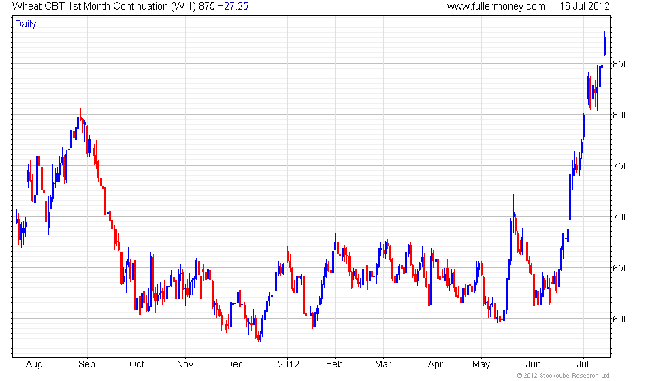Viewport: 667px width, 381px height.
Task: Click the 850 price axis label
Action: click(x=620, y=64)
